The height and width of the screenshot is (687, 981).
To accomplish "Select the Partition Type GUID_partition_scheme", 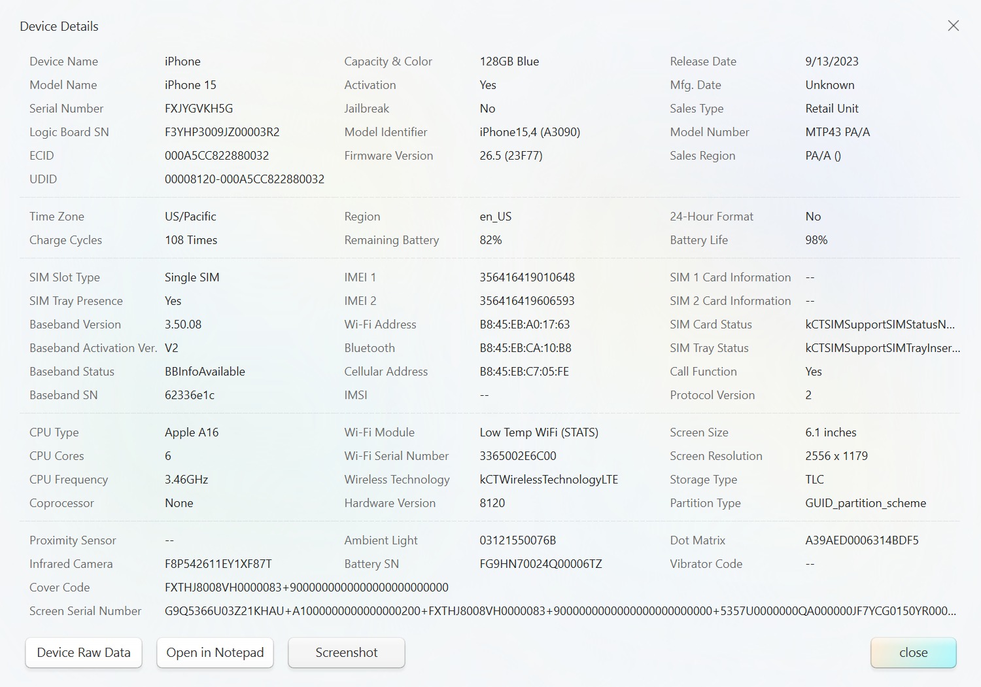I will coord(866,503).
